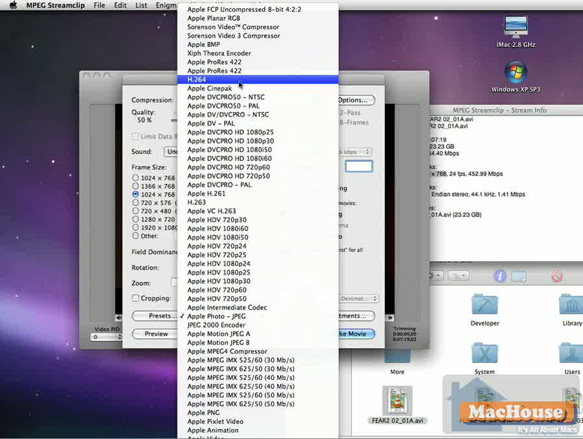Viewport: 583px width, 439px height.
Task: Choose Apple Intermediate Codec
Action: point(258,308)
